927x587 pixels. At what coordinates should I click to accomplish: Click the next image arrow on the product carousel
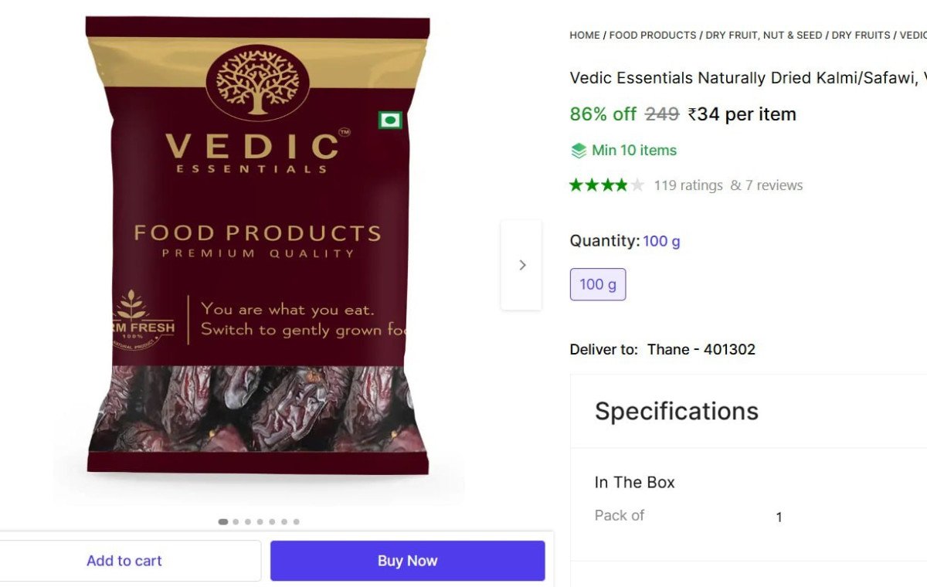point(522,265)
